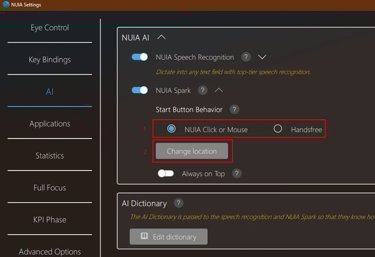Select the AI sidebar tab
Screen dimensions: 375x257
[x=50, y=92]
